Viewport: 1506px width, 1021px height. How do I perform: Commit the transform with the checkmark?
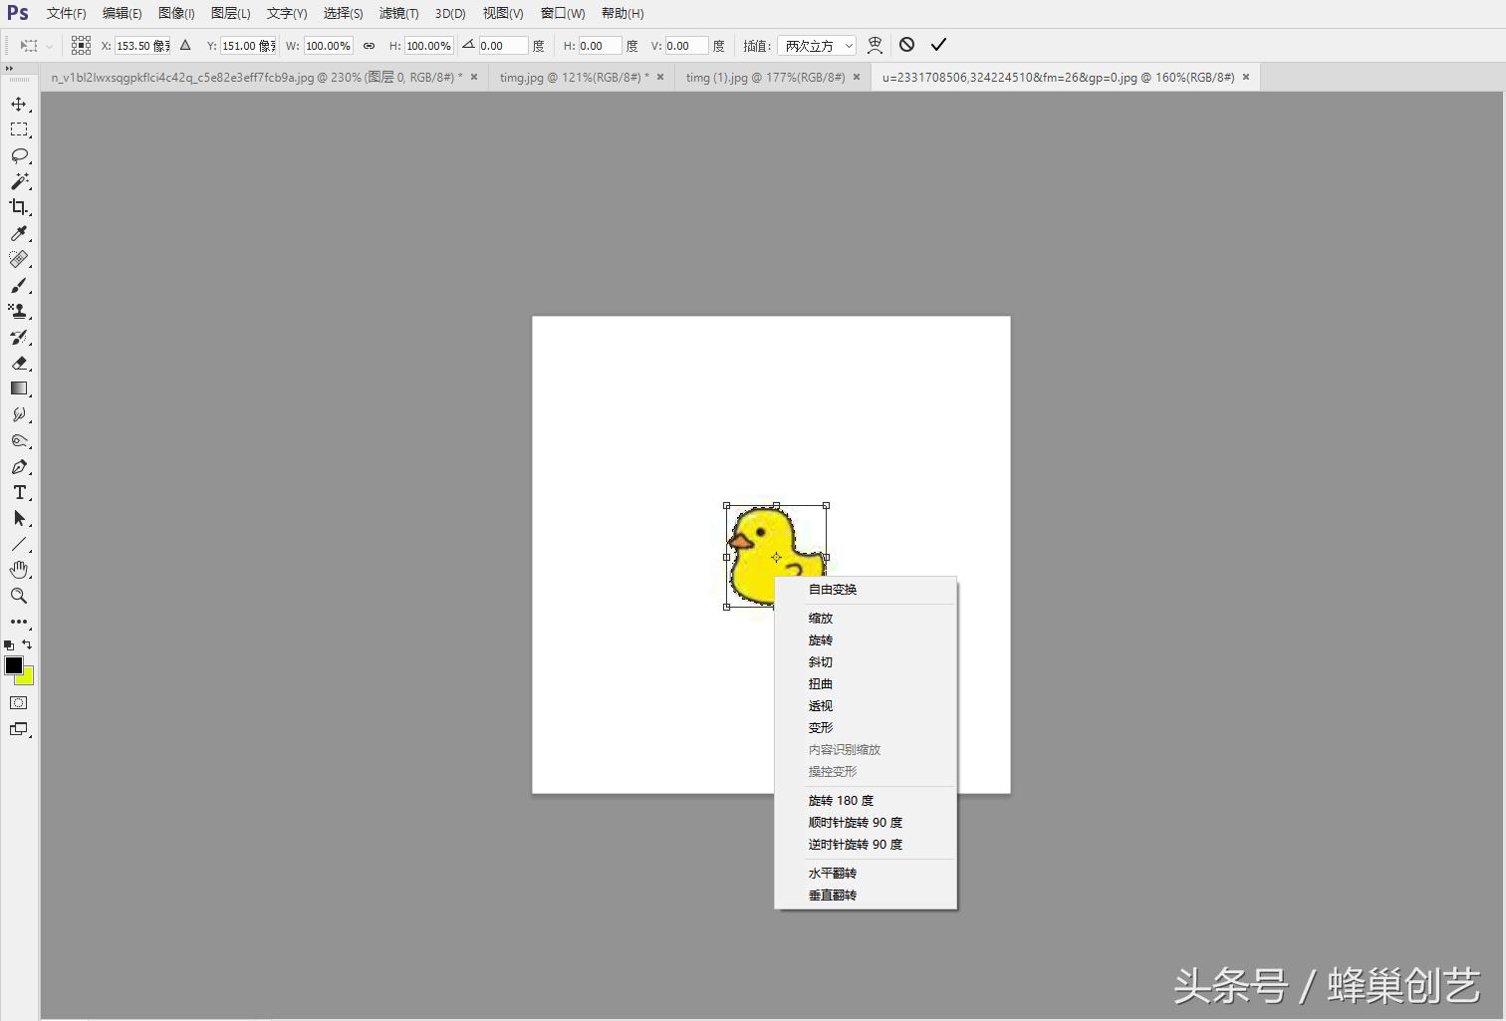click(937, 45)
